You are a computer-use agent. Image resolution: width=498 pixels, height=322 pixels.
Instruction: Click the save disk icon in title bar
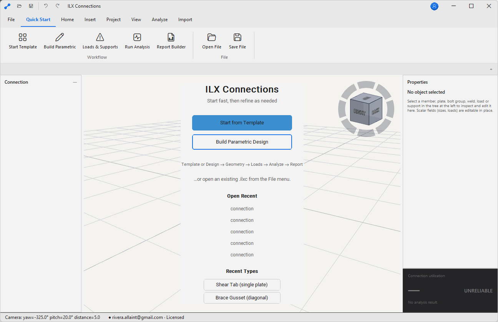coord(31,6)
